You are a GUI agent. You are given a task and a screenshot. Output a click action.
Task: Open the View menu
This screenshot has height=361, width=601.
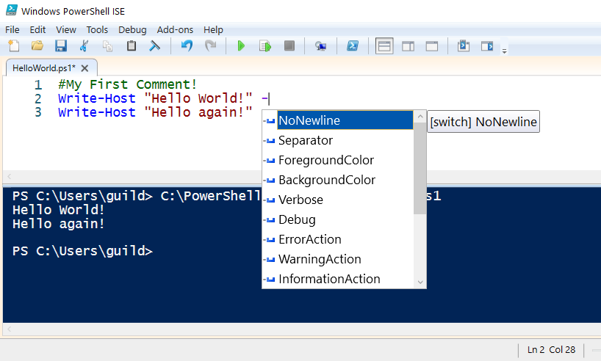tap(66, 29)
